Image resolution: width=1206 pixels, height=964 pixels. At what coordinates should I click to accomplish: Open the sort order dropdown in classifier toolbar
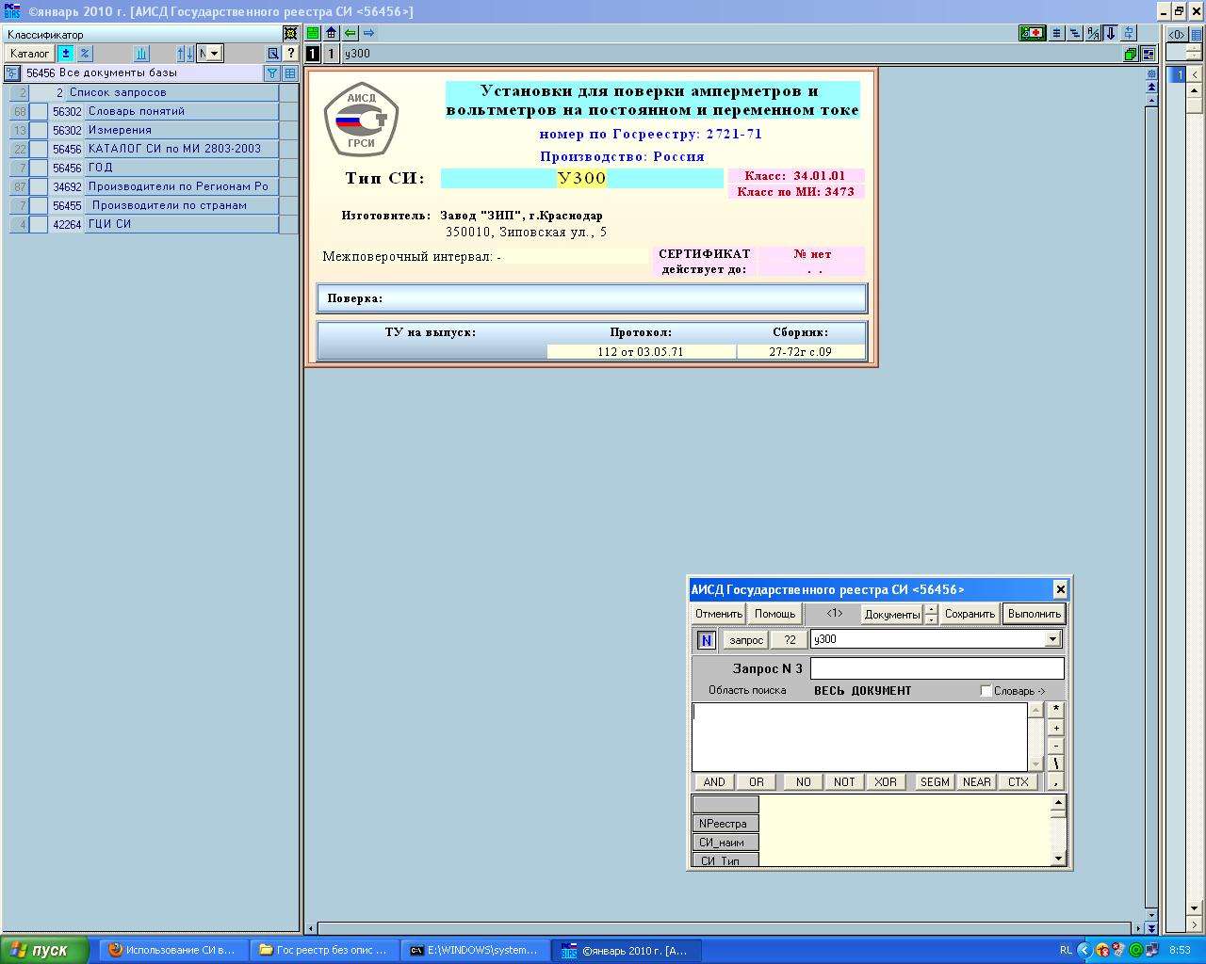point(209,54)
